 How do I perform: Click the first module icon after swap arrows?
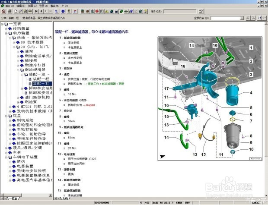point(83,11)
